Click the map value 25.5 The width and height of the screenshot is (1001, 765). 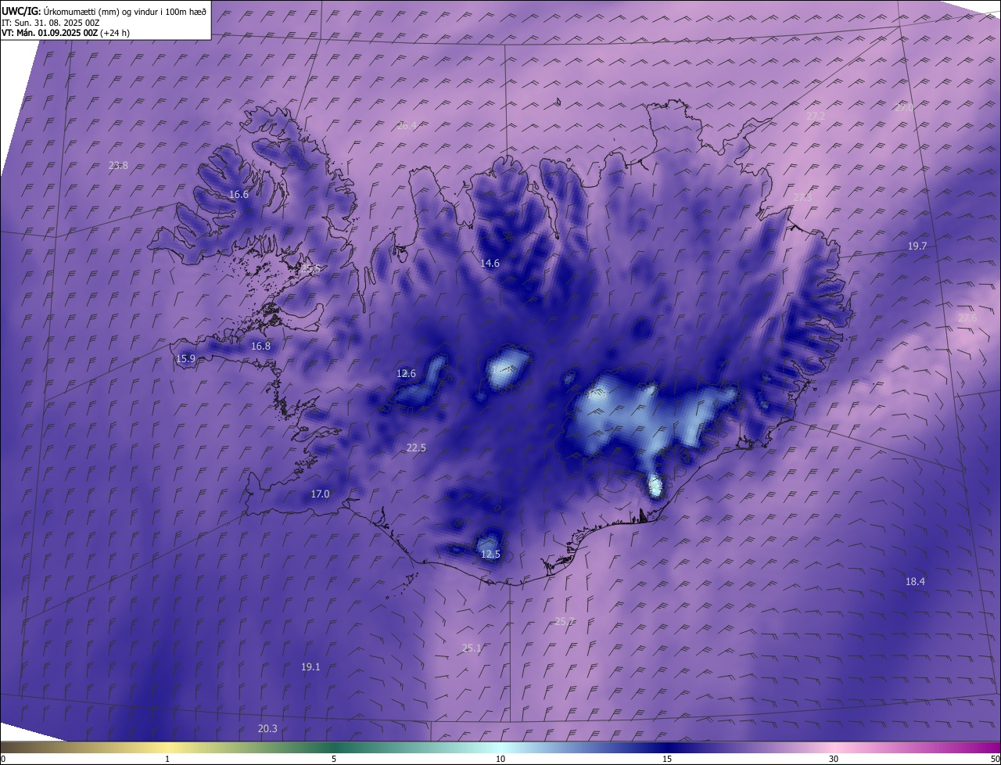pyautogui.click(x=311, y=269)
